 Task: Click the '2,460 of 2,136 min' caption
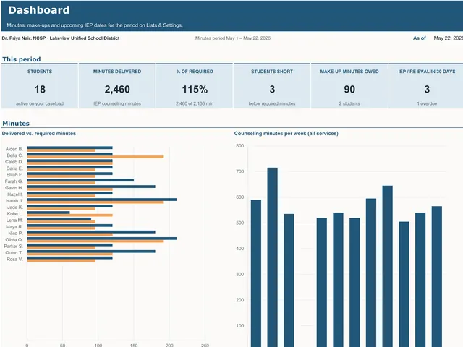(x=195, y=103)
